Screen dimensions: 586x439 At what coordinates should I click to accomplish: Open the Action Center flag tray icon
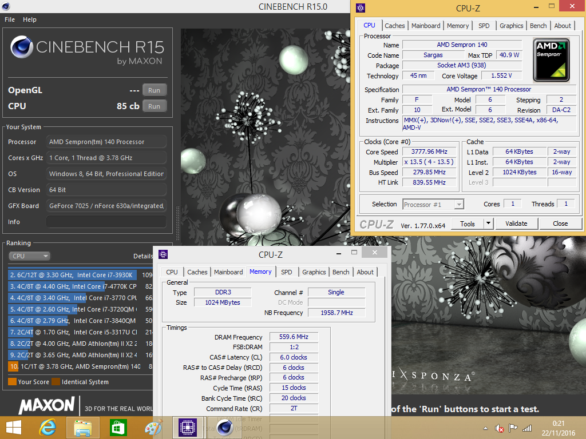click(513, 428)
